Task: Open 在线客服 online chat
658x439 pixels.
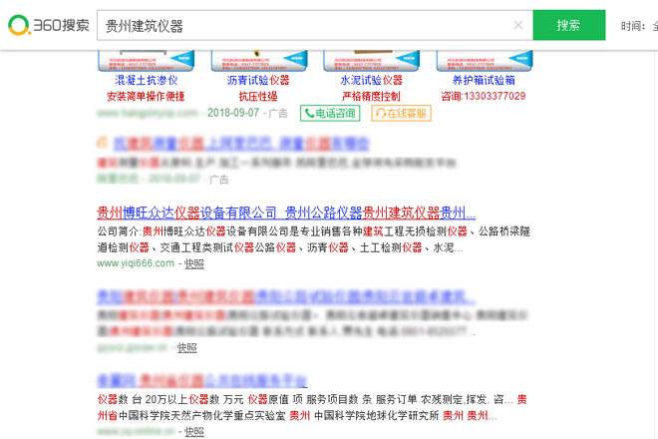Action: tap(402, 114)
